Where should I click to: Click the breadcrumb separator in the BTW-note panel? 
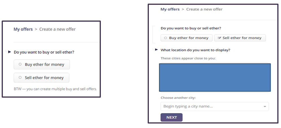point(36,29)
